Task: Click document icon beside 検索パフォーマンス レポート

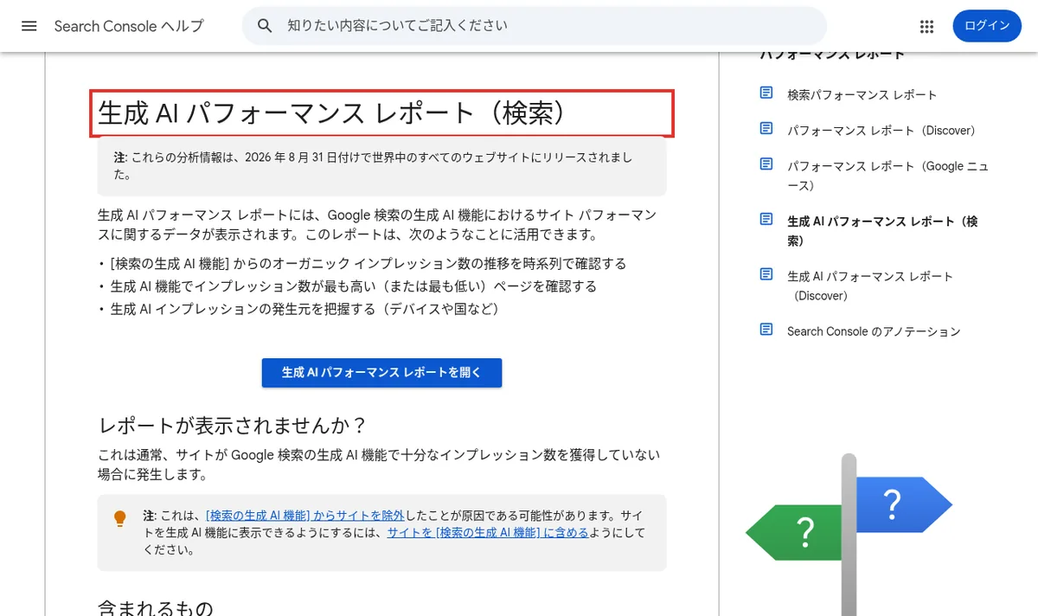Action: point(766,93)
